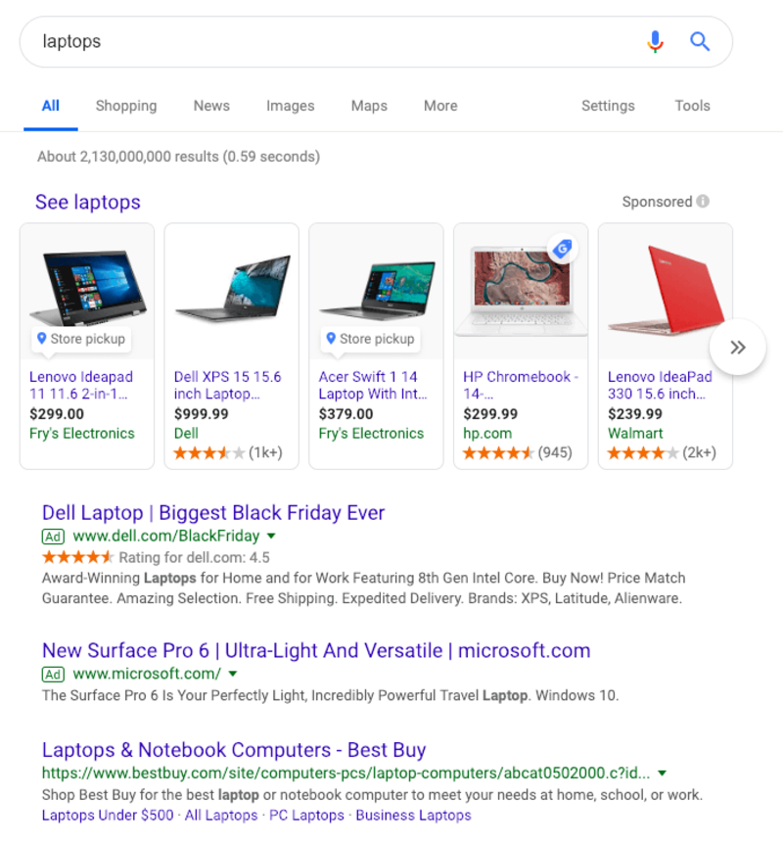Image resolution: width=783 pixels, height=845 pixels.
Task: Click the Store pickup pin on Acer Swift card
Action: (x=331, y=339)
